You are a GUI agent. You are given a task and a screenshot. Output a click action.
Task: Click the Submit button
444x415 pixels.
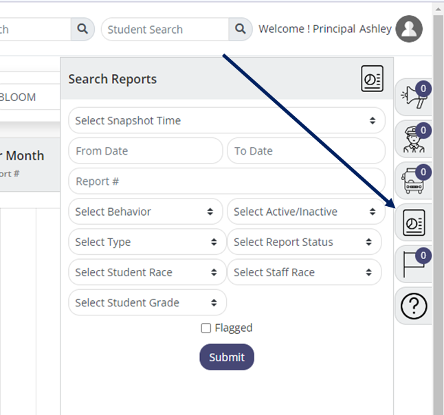[227, 357]
